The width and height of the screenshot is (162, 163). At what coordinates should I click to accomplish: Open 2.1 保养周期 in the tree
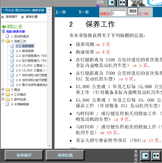(x=25, y=46)
